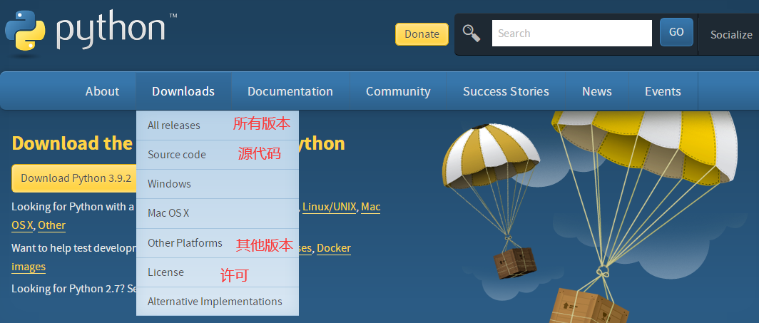Select License in Downloads dropdown
This screenshot has width=759, height=323.
[x=218, y=272]
